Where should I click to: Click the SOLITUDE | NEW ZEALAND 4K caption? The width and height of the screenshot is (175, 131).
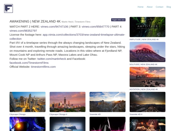[144, 64]
